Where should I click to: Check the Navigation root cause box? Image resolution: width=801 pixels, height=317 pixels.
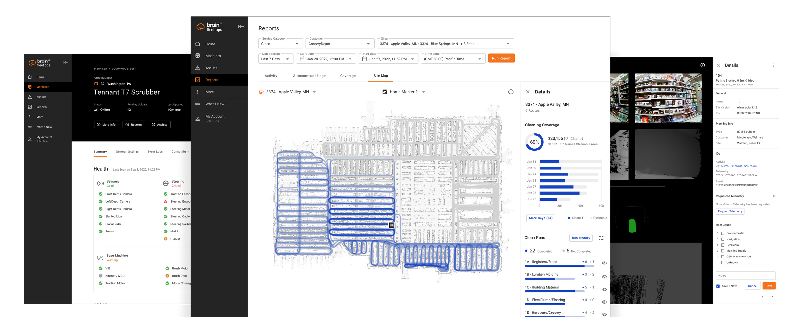coord(723,239)
